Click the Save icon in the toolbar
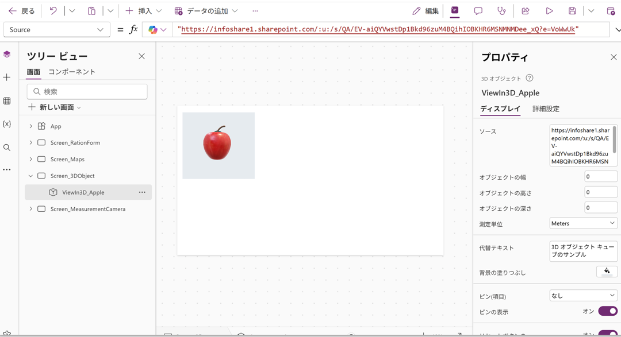The height and width of the screenshot is (337, 621). click(x=572, y=11)
